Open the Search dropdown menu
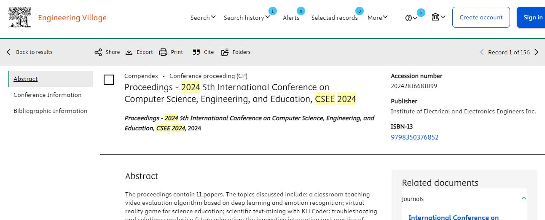545x220 pixels. point(203,18)
